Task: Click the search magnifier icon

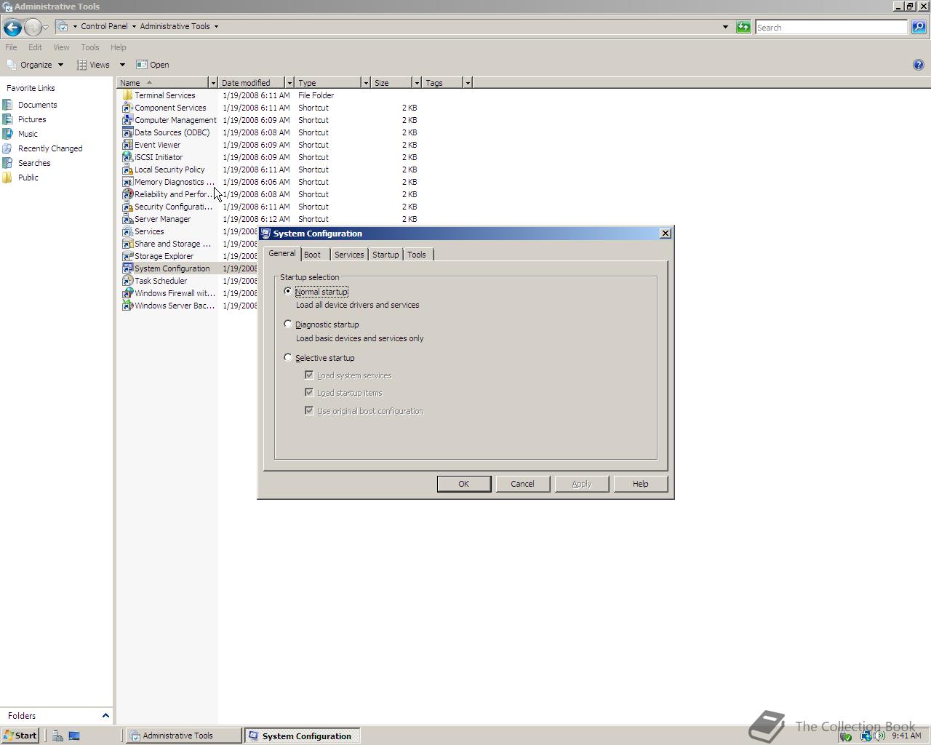Action: [919, 27]
